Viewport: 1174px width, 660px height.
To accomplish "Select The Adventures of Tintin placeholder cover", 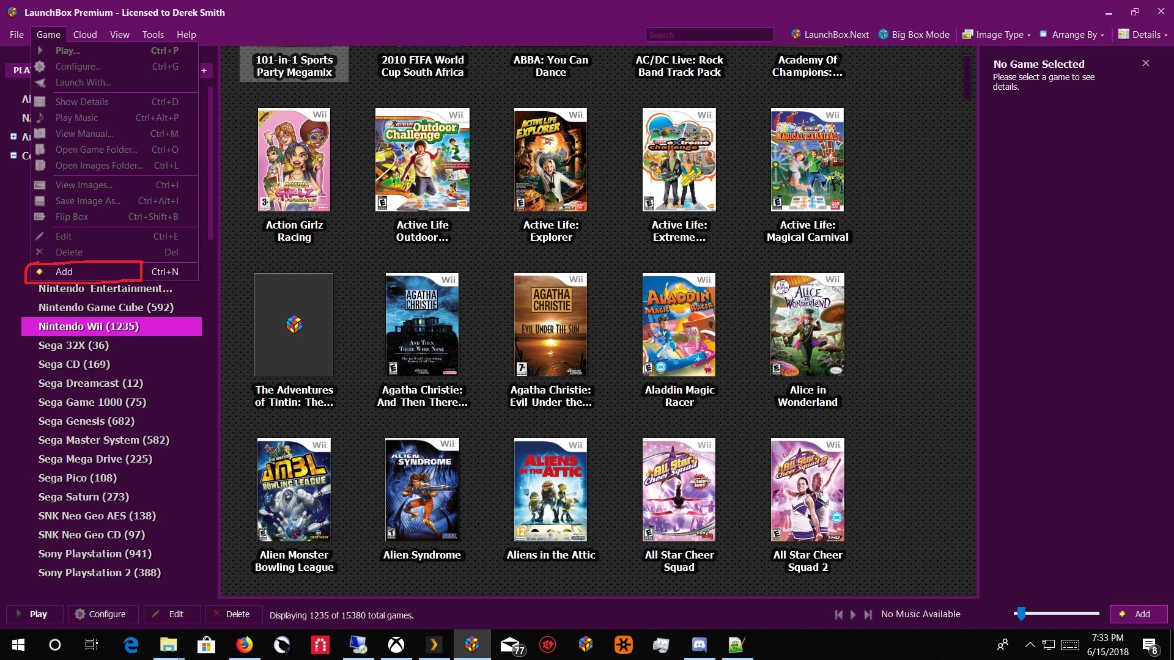I will [x=294, y=325].
